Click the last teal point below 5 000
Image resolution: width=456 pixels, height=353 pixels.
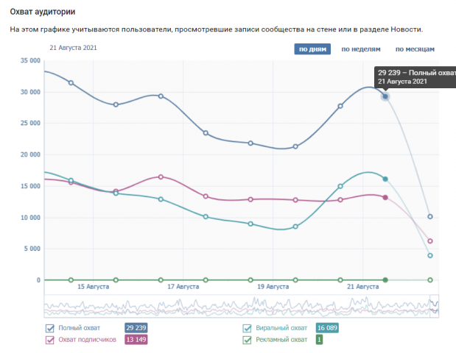(x=430, y=255)
